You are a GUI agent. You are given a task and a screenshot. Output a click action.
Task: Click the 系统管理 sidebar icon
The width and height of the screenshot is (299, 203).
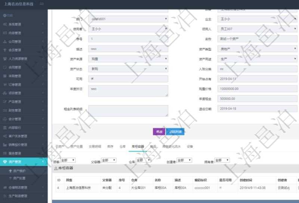4,24
